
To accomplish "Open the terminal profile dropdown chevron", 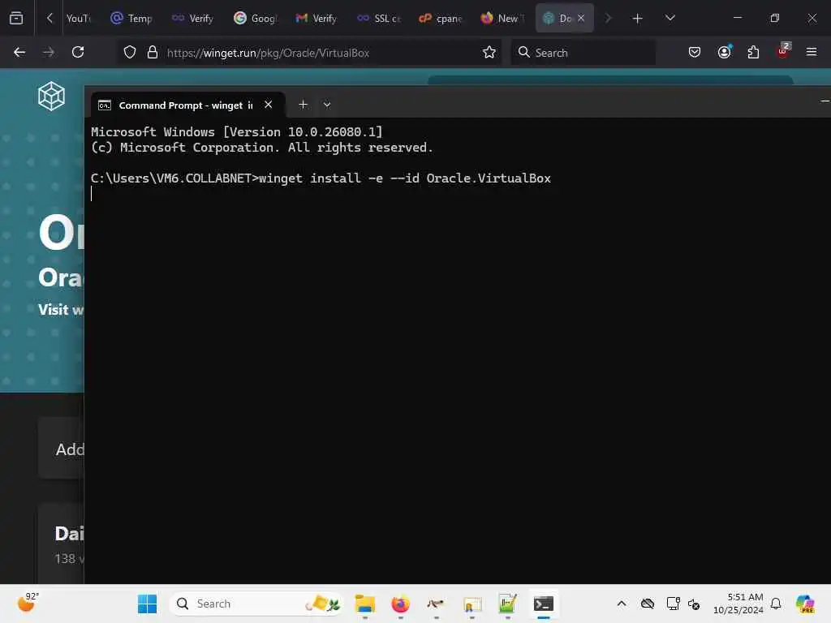I will pos(327,105).
